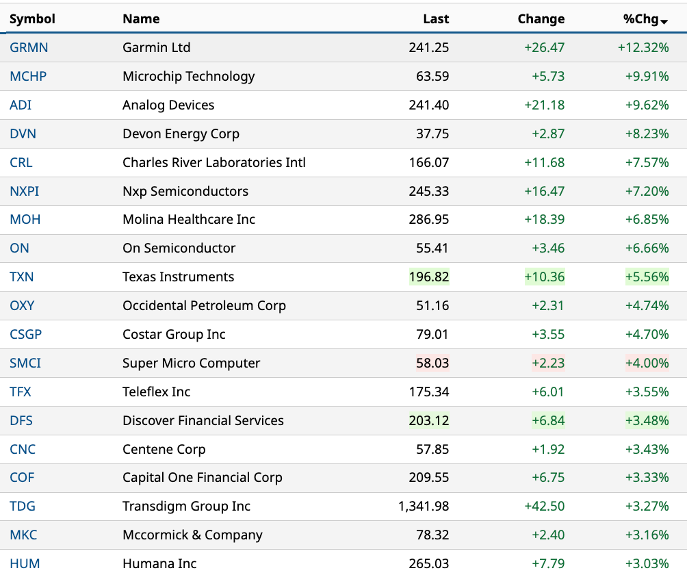Select the Molina Healthcare Inc name
This screenshot has height=575, width=687.
(189, 219)
